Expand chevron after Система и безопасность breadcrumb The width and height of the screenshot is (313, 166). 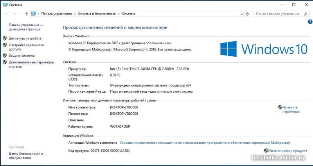(x=119, y=14)
